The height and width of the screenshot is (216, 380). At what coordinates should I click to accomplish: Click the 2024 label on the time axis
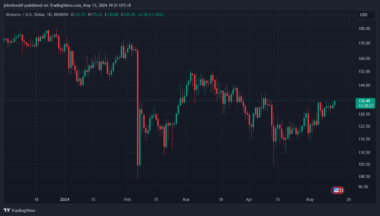[65, 200]
